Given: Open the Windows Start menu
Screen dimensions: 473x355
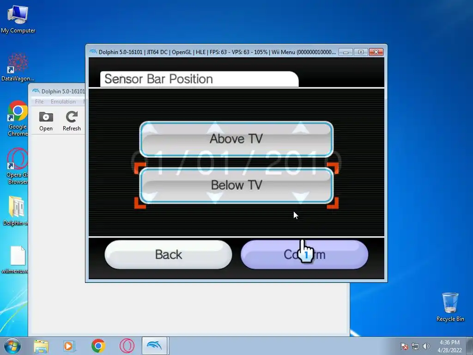Looking at the screenshot, I should tap(12, 346).
